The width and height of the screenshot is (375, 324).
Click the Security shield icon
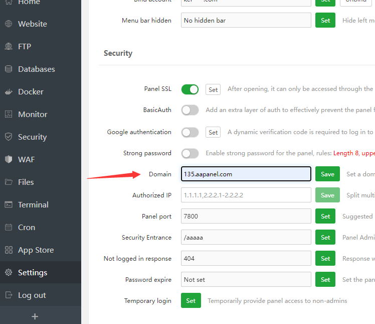coord(9,137)
